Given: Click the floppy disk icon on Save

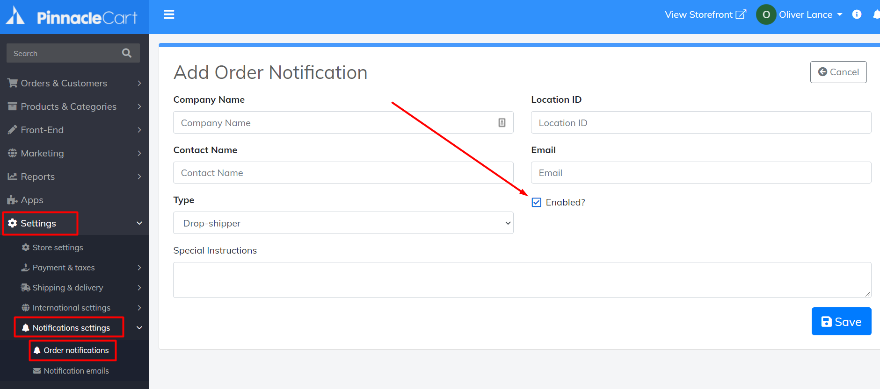Looking at the screenshot, I should tap(827, 322).
